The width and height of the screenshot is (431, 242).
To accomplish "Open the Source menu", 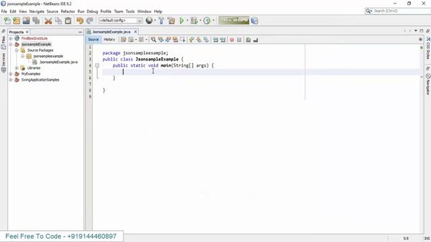I will 53,11.
